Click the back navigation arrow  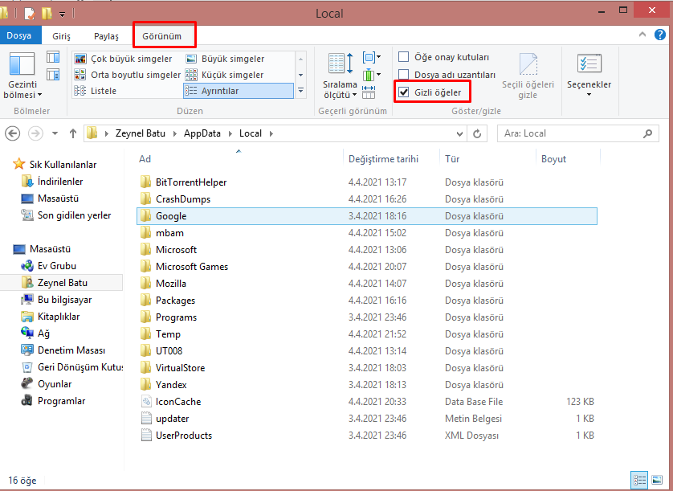13,133
